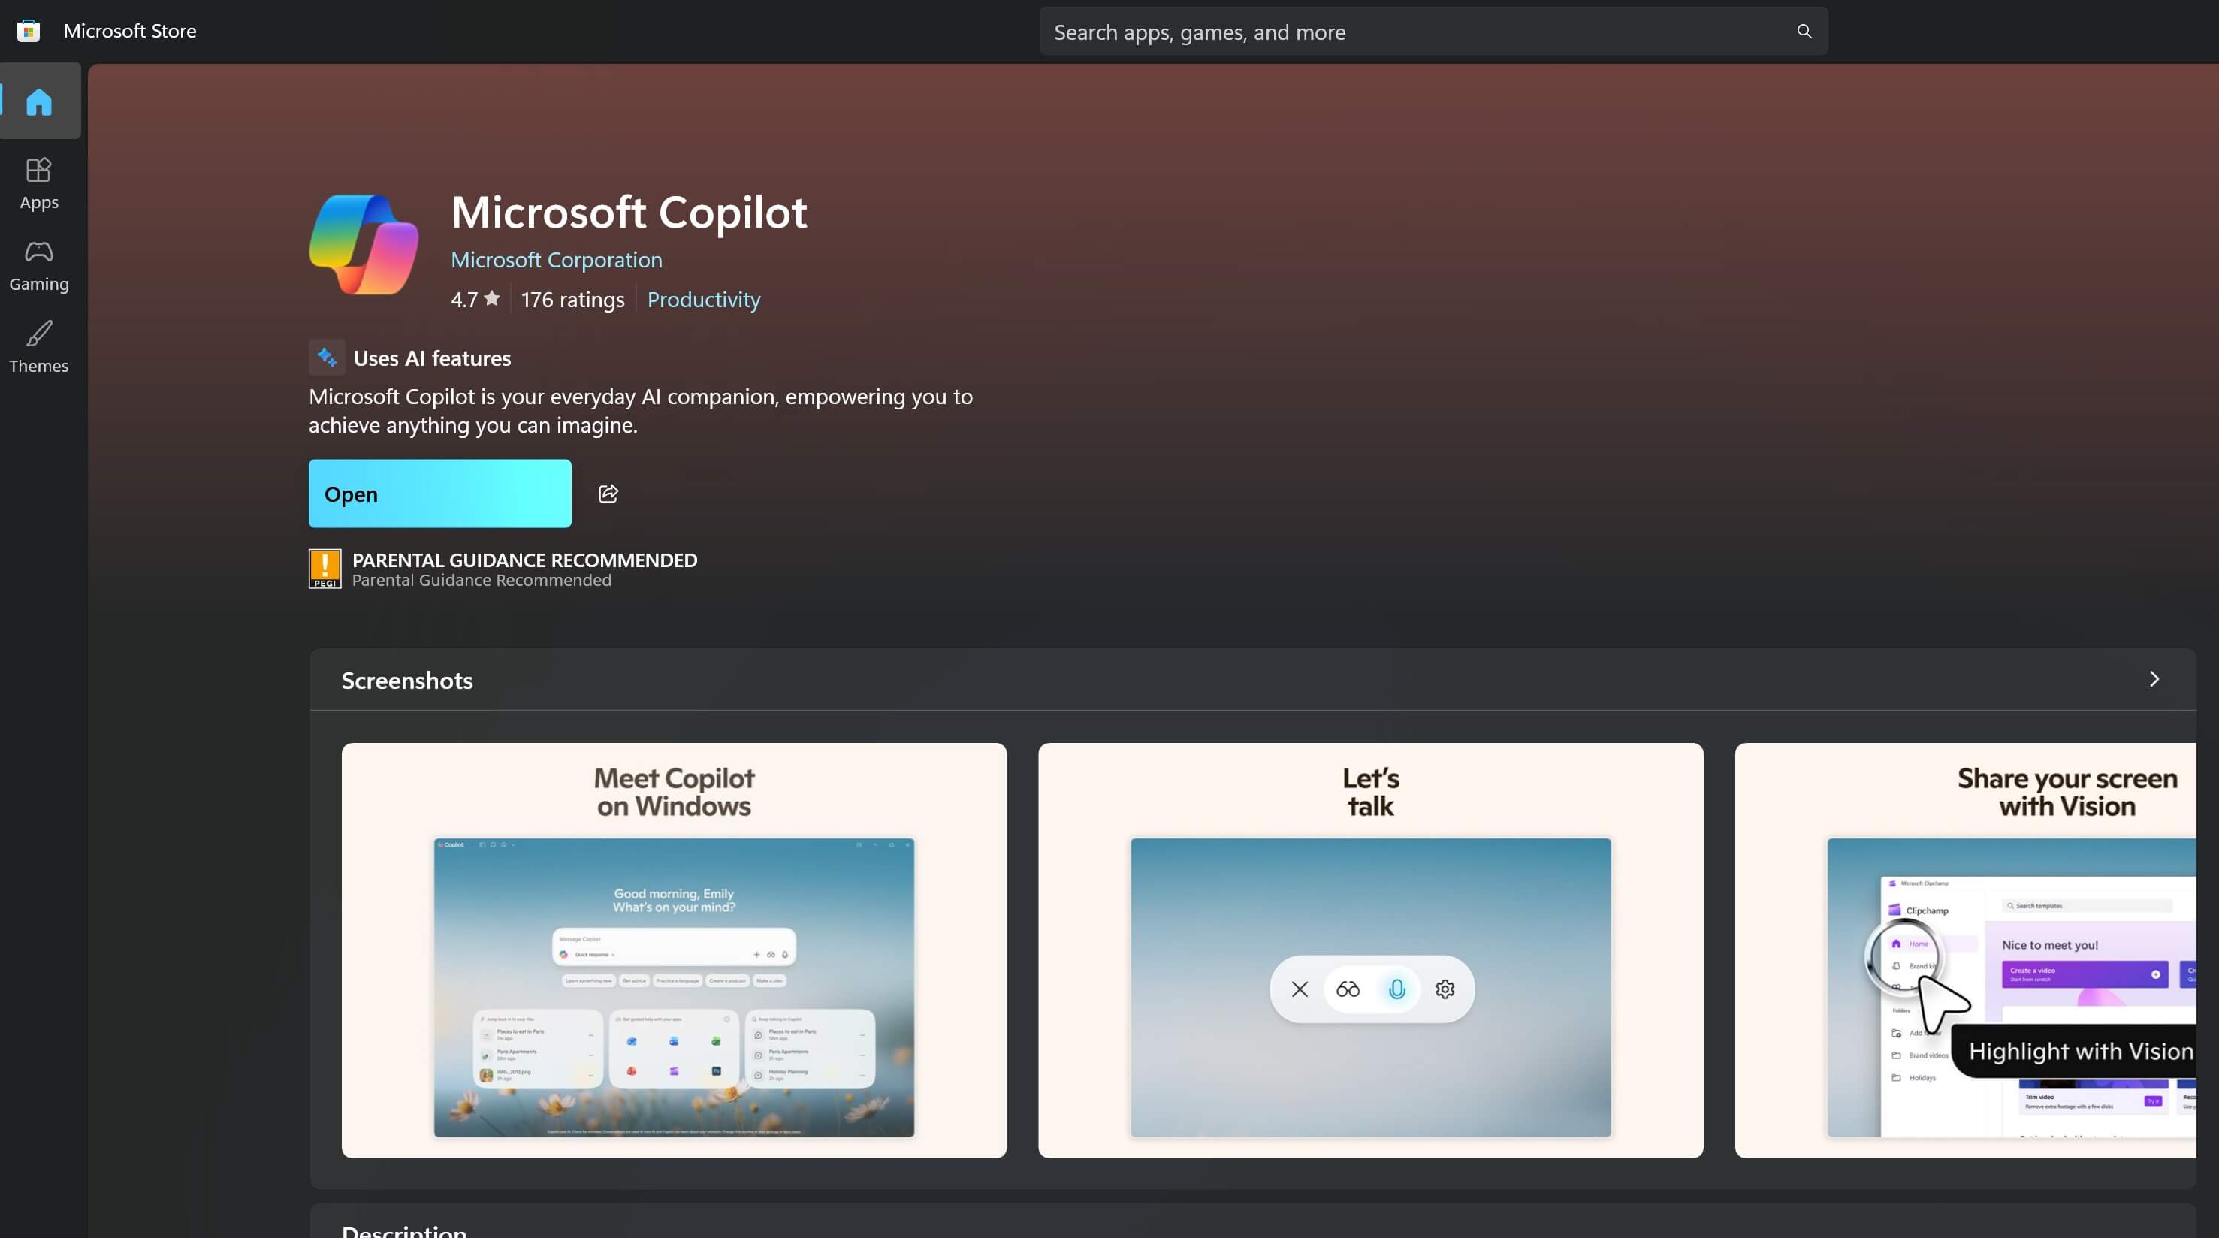Click the Uses AI features sparkle icon
The width and height of the screenshot is (2219, 1238).
tap(327, 358)
